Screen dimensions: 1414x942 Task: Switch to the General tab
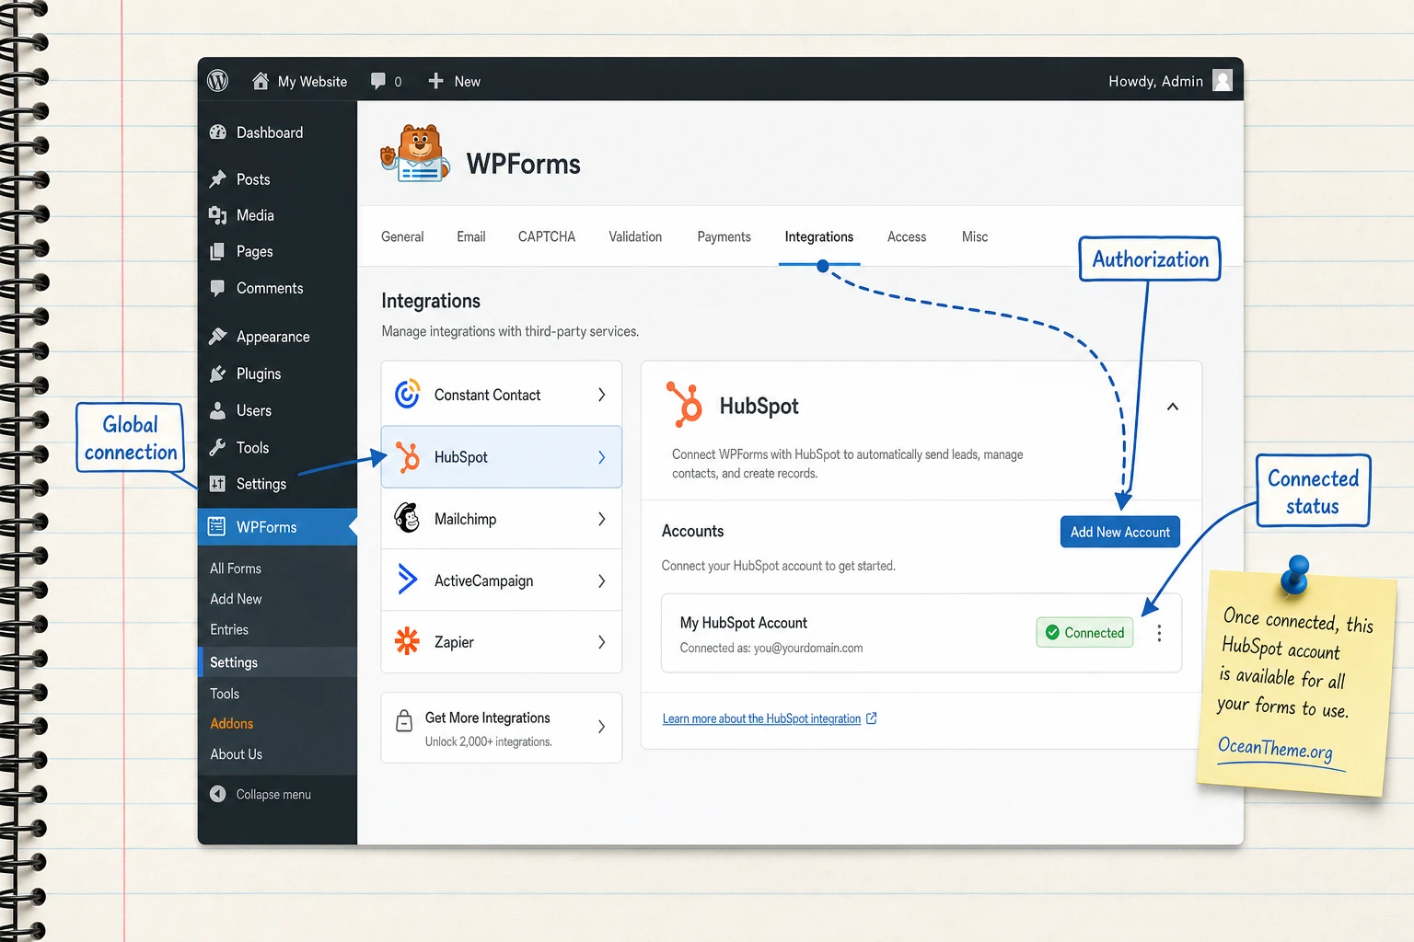click(402, 236)
